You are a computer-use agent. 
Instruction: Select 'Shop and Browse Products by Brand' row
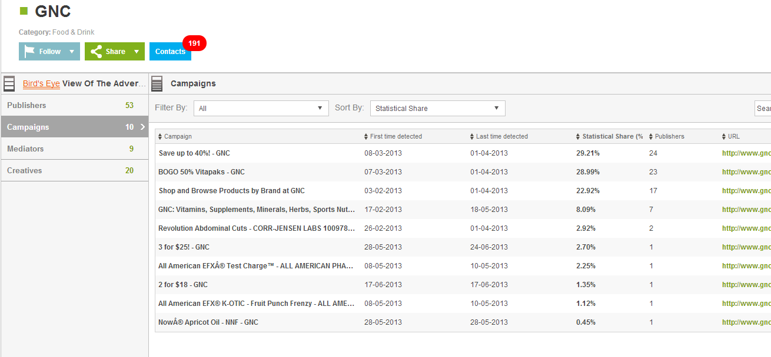[x=231, y=191]
